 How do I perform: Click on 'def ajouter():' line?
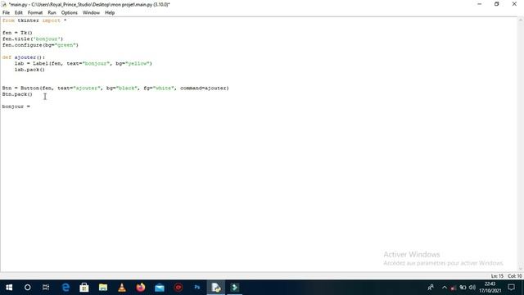point(24,57)
